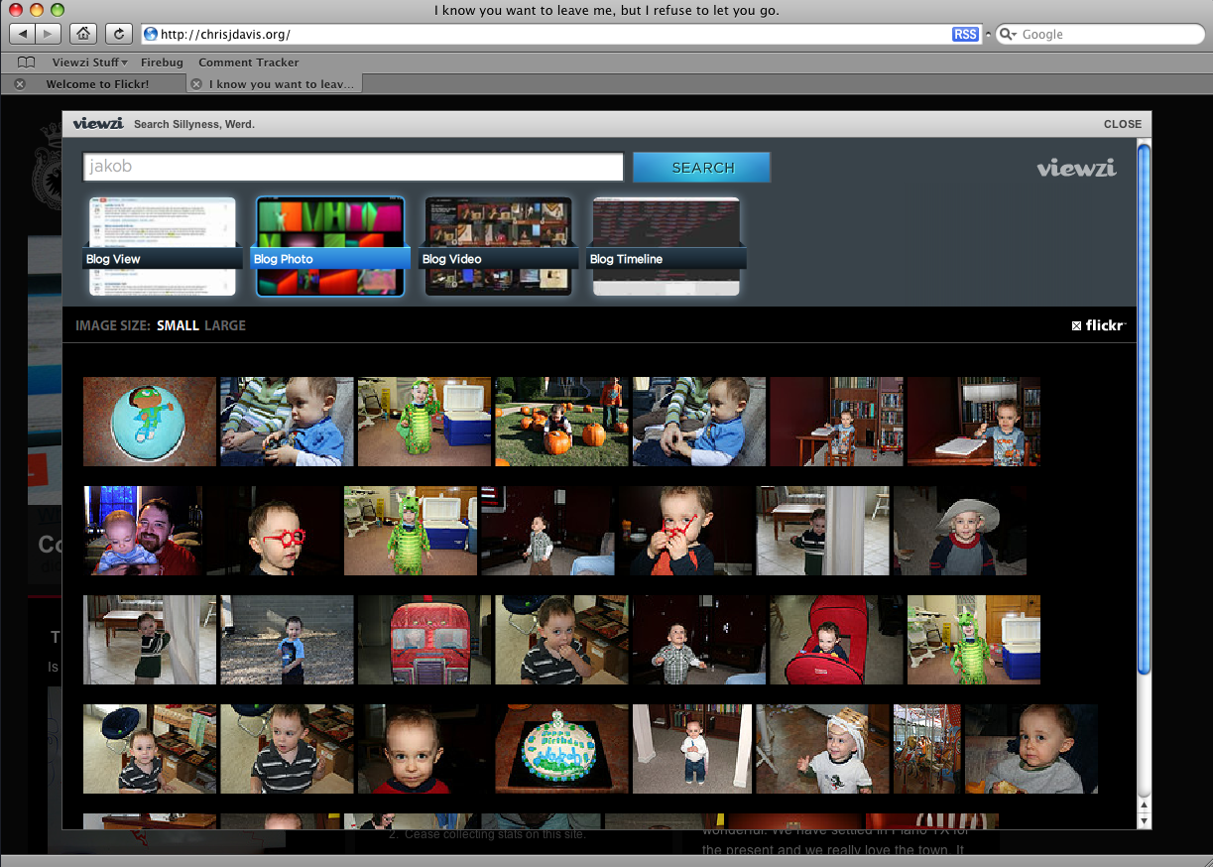The image size is (1213, 867).
Task: Open the child with glasses in mouth photo
Action: [685, 531]
